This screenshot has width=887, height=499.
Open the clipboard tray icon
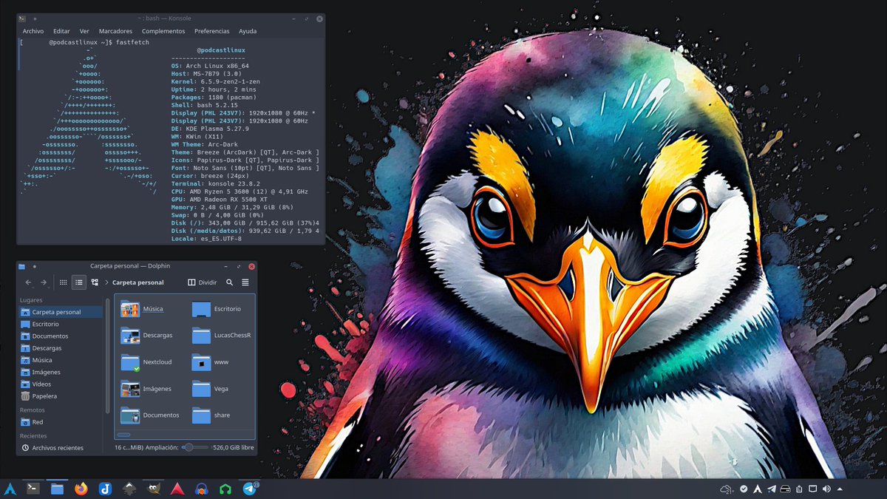click(x=799, y=489)
